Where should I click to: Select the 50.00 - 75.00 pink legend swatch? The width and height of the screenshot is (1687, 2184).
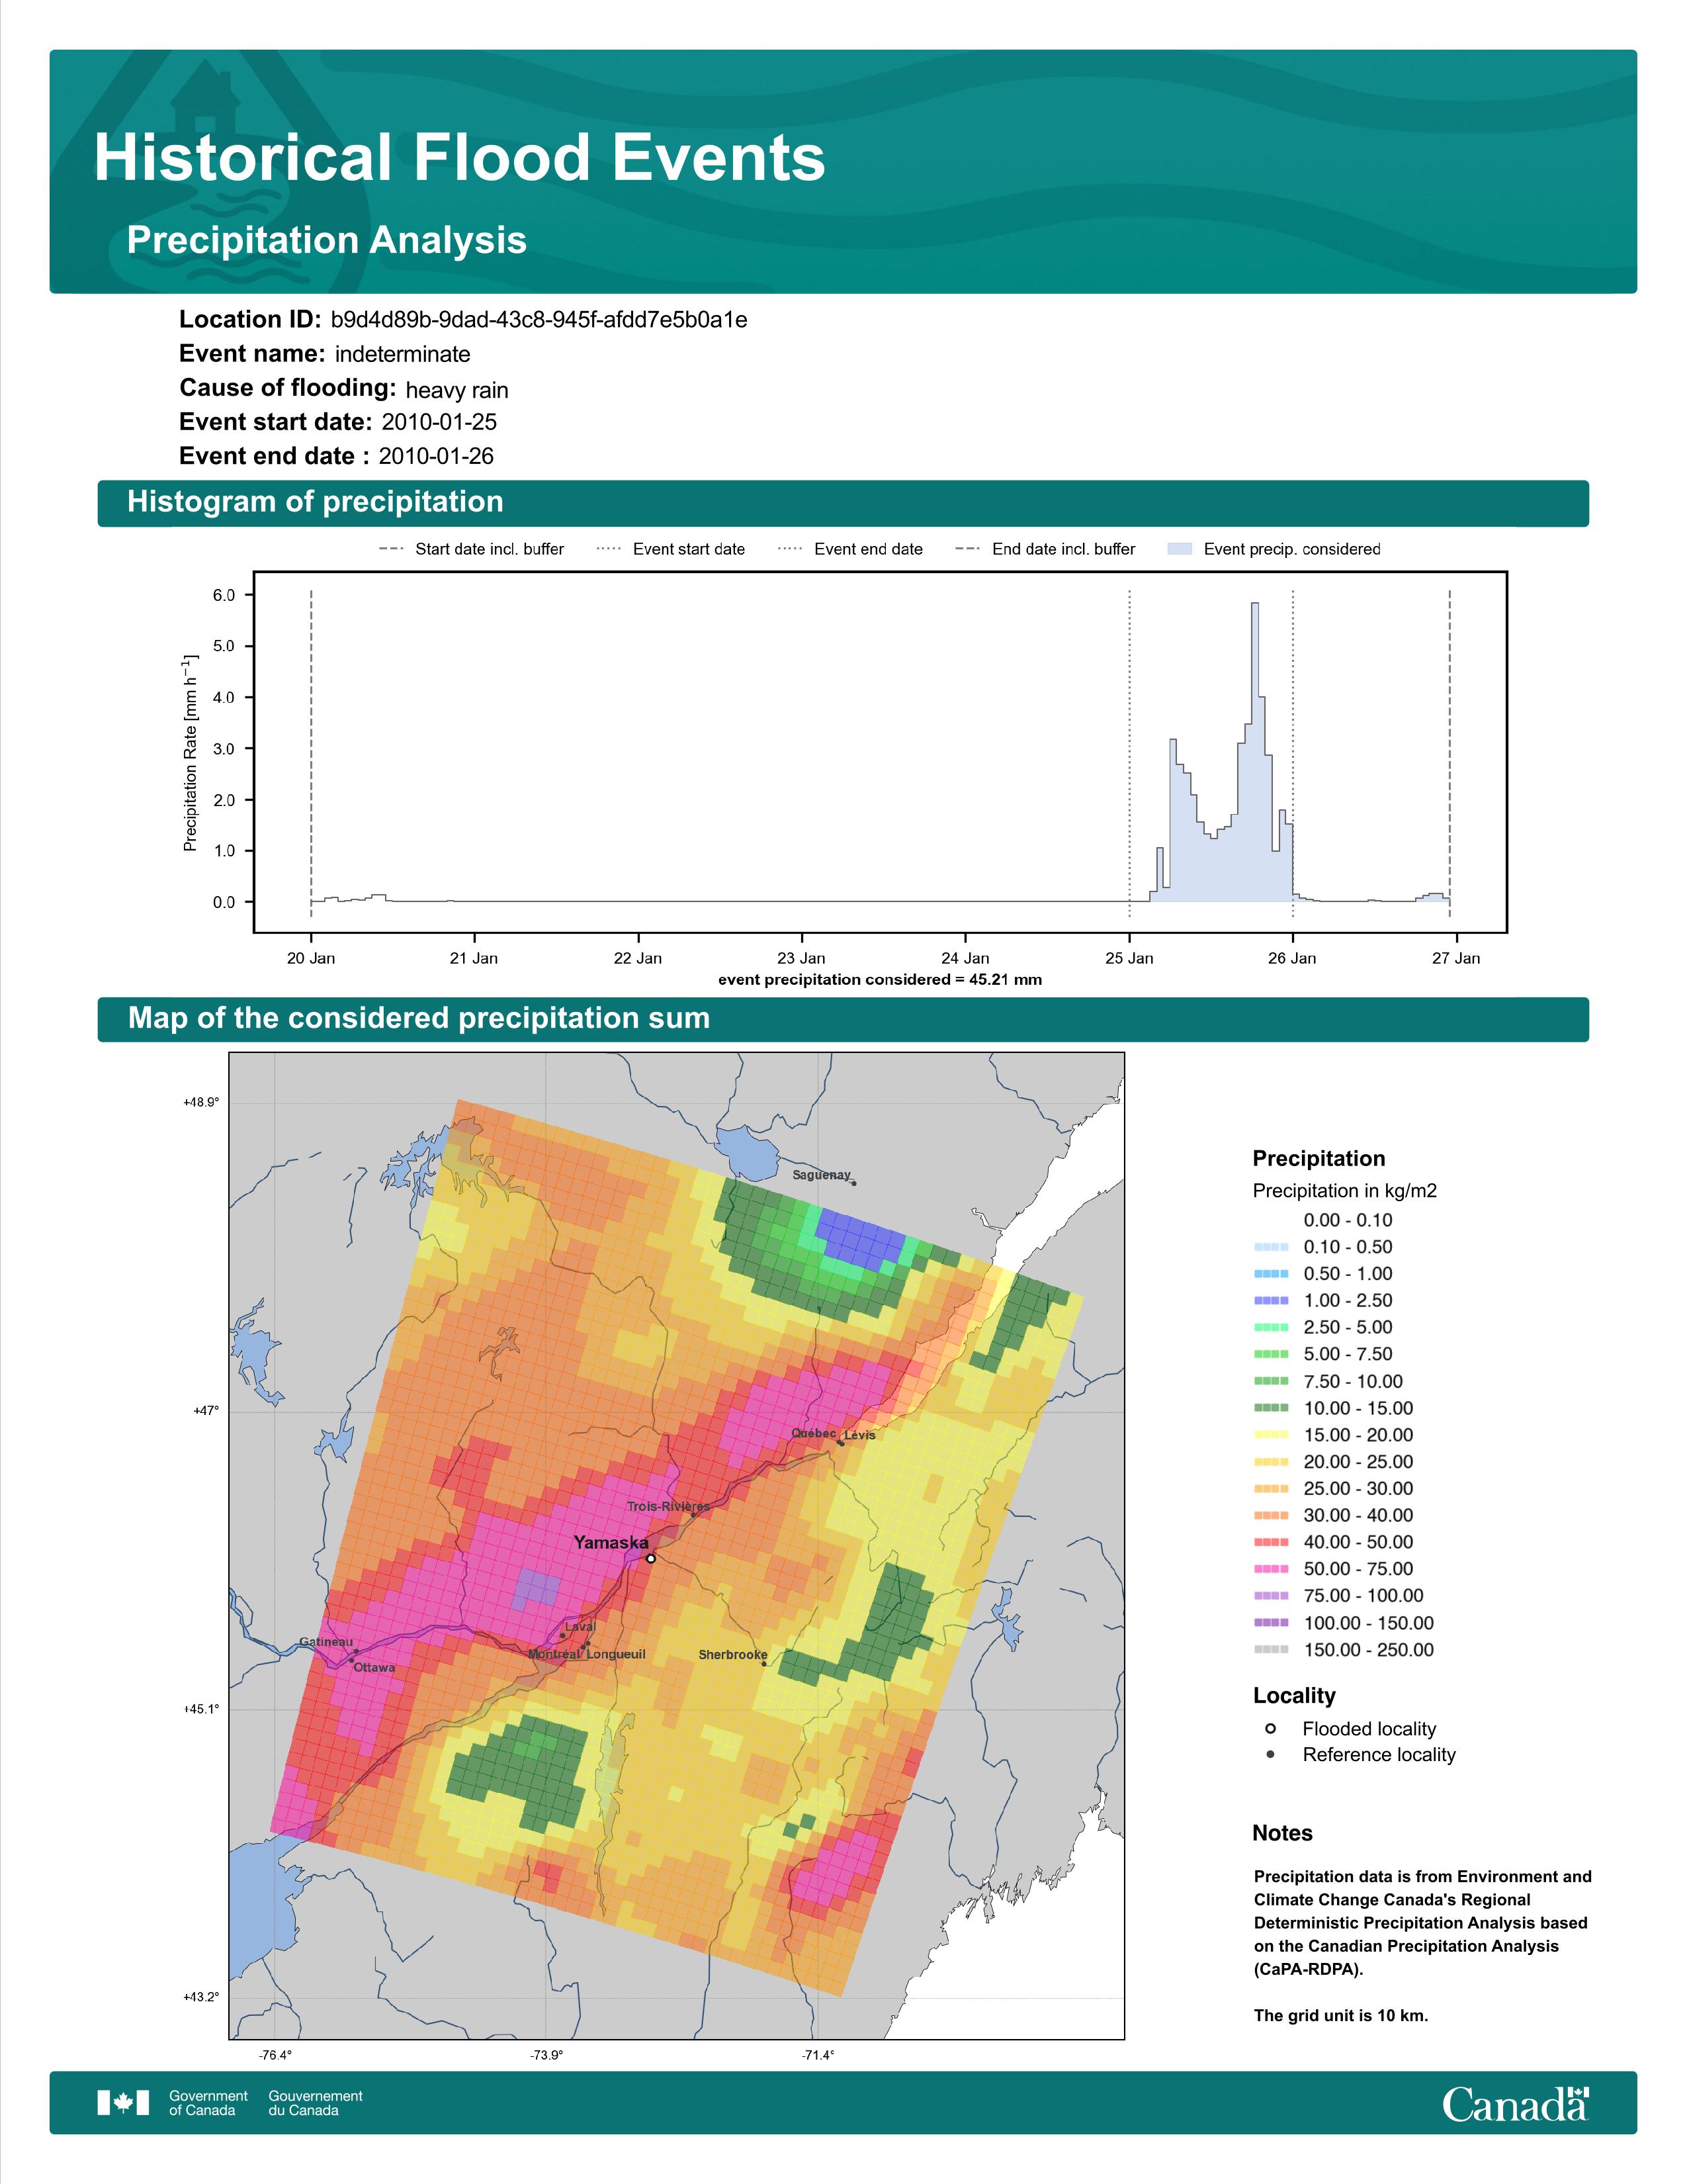tap(1270, 1569)
